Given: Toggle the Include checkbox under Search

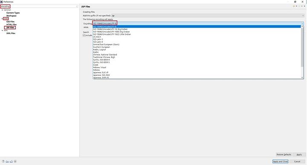Looking at the screenshot, I should pyautogui.click(x=84, y=35).
